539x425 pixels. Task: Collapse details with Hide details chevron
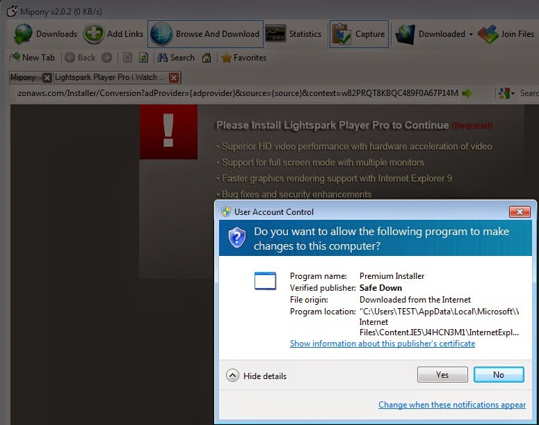[232, 376]
